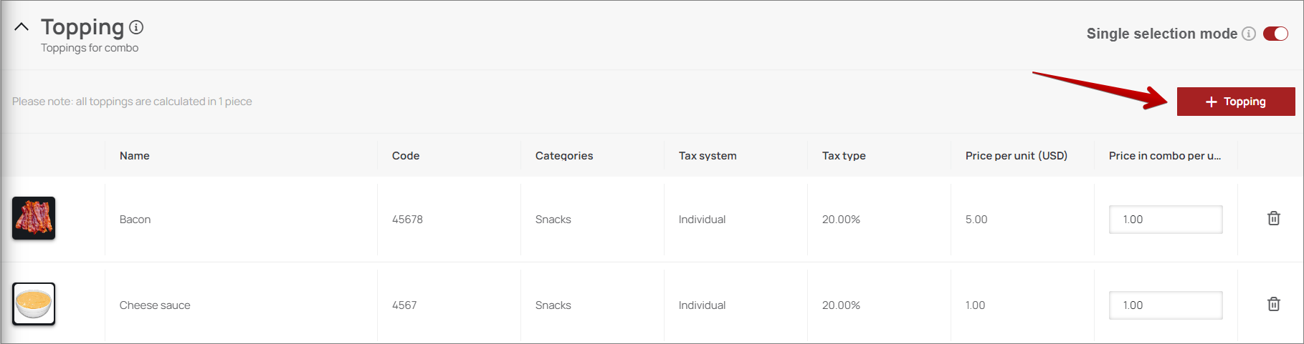1304x344 pixels.
Task: Select the Cheese sauce name cell
Action: coord(155,305)
